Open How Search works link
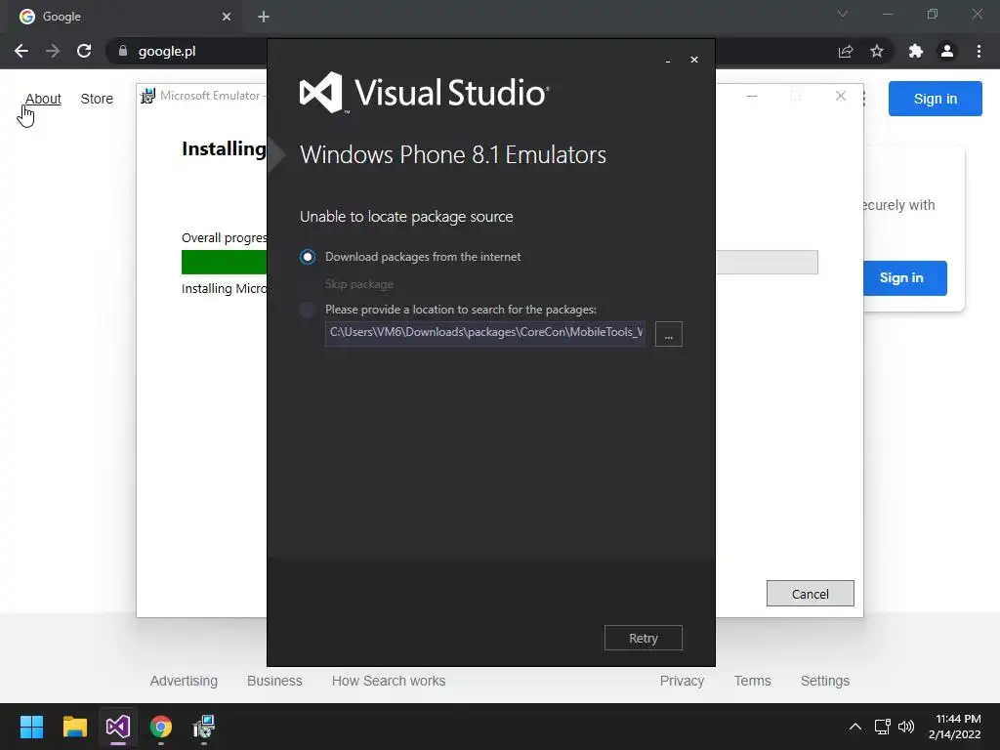Screen dimensions: 1000x750 389,681
